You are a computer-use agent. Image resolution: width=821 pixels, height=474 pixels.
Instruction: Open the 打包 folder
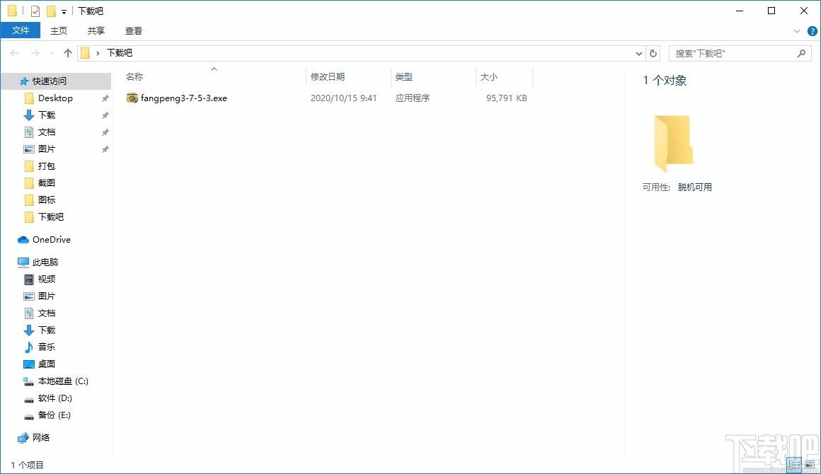pyautogui.click(x=47, y=166)
